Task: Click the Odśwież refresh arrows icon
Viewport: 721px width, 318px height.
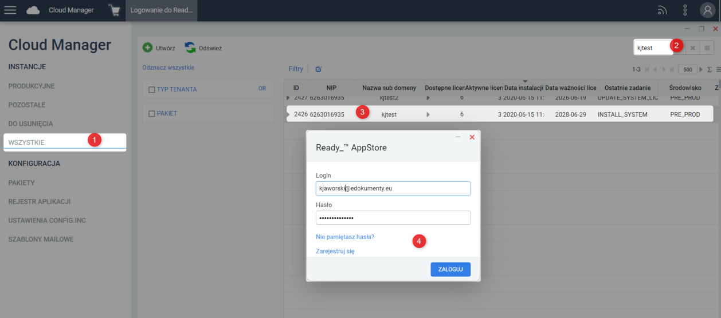Action: (190, 48)
